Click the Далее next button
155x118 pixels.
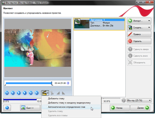coord(140,108)
